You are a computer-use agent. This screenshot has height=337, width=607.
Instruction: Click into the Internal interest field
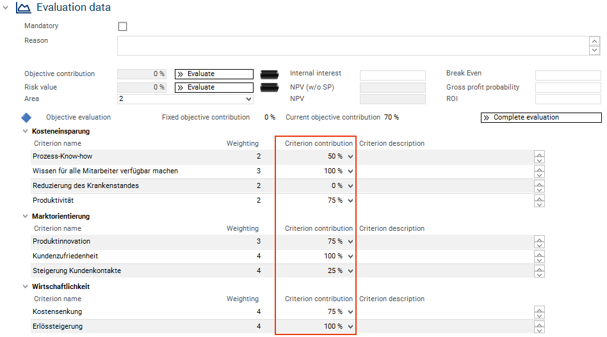(393, 75)
